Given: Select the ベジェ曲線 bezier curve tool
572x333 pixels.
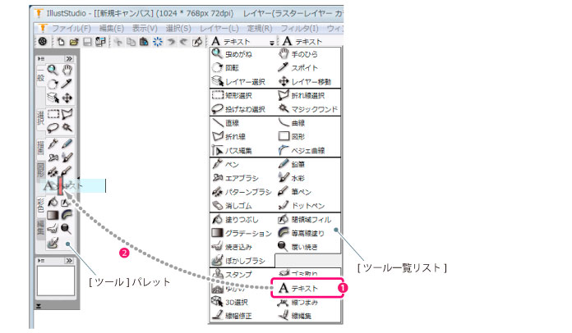Looking at the screenshot, I should (x=308, y=150).
